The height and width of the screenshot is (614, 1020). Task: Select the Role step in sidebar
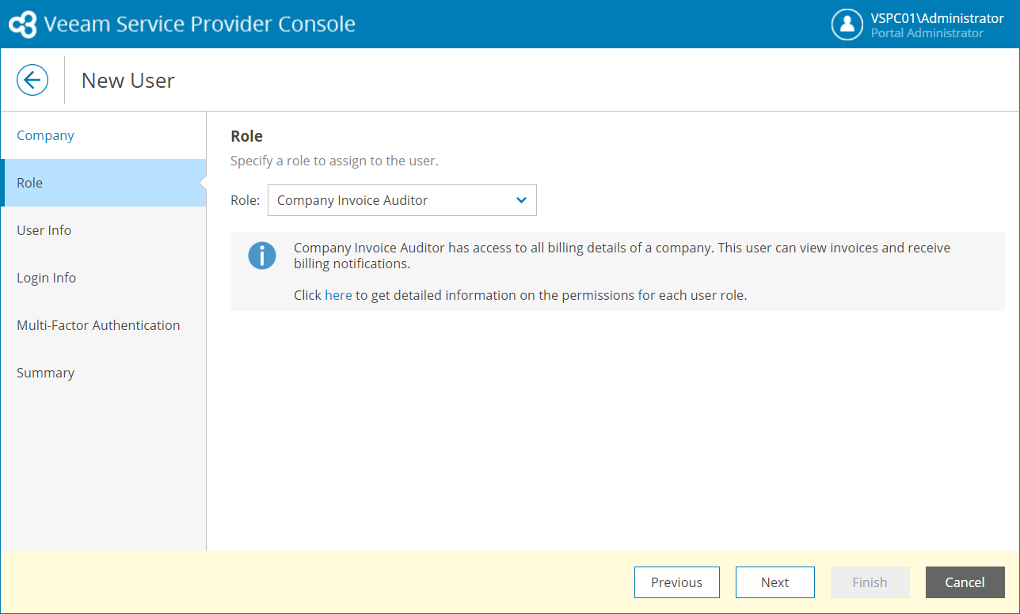point(30,183)
